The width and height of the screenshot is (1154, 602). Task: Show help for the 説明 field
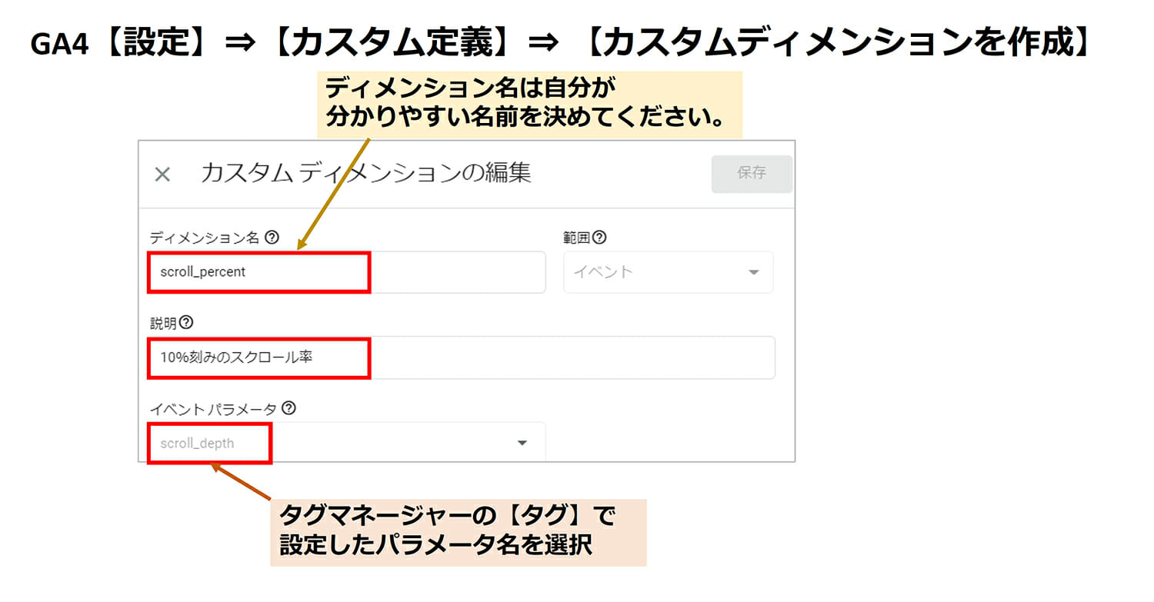point(185,323)
